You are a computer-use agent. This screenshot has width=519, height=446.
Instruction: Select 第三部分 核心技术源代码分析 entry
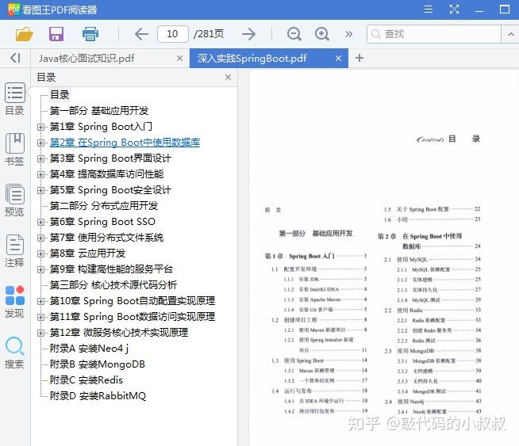pos(113,285)
